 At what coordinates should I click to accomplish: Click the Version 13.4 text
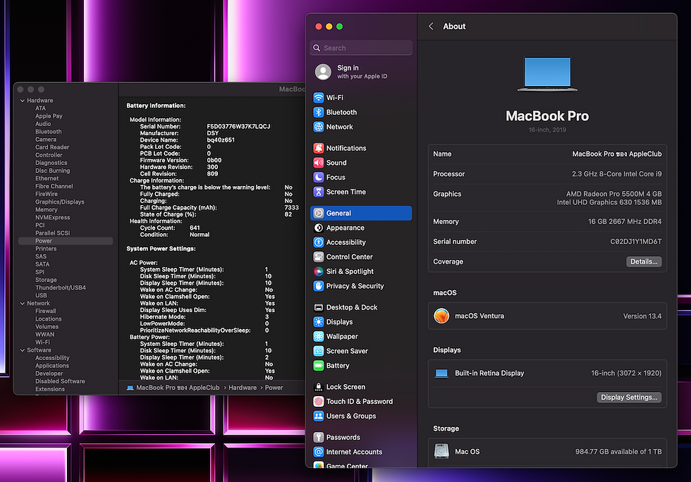(x=642, y=316)
